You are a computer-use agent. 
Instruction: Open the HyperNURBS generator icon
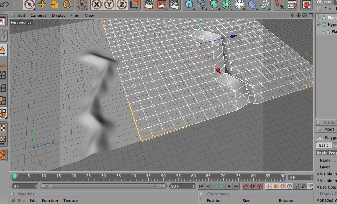click(214, 5)
